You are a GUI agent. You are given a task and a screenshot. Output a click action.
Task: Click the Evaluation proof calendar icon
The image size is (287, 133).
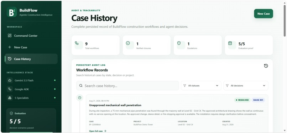coord(230,43)
